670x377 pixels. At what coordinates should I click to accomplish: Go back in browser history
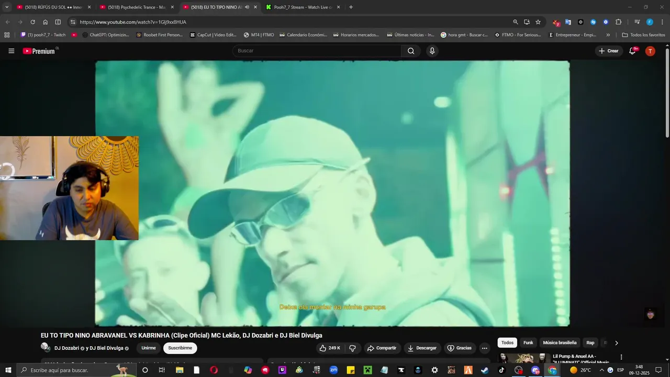7,22
